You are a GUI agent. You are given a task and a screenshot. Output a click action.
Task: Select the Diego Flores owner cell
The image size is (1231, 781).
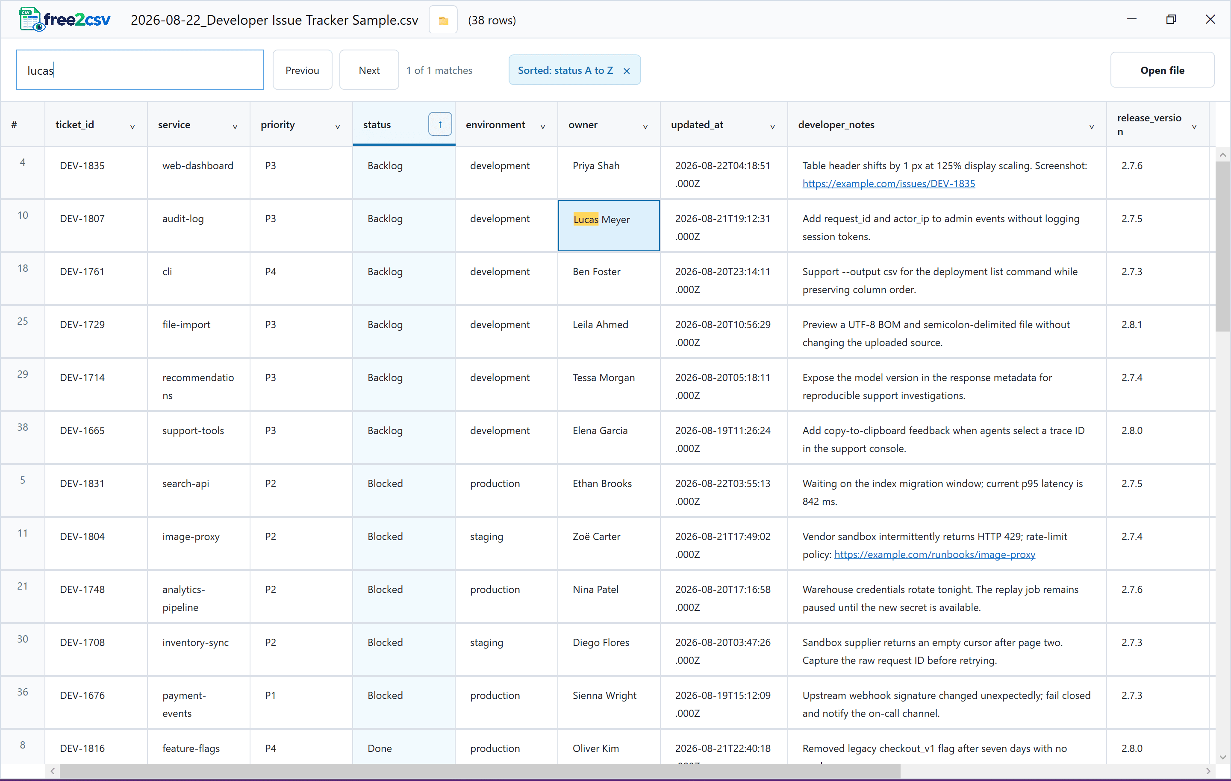coord(609,650)
